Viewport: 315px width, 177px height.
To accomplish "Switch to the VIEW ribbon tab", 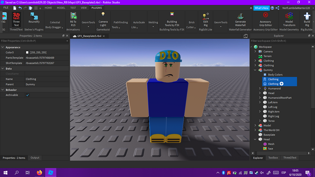I will [x=84, y=8].
